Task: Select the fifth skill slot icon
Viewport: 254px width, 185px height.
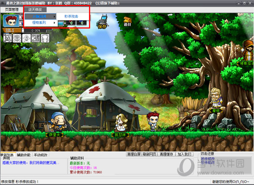Action: (45, 38)
